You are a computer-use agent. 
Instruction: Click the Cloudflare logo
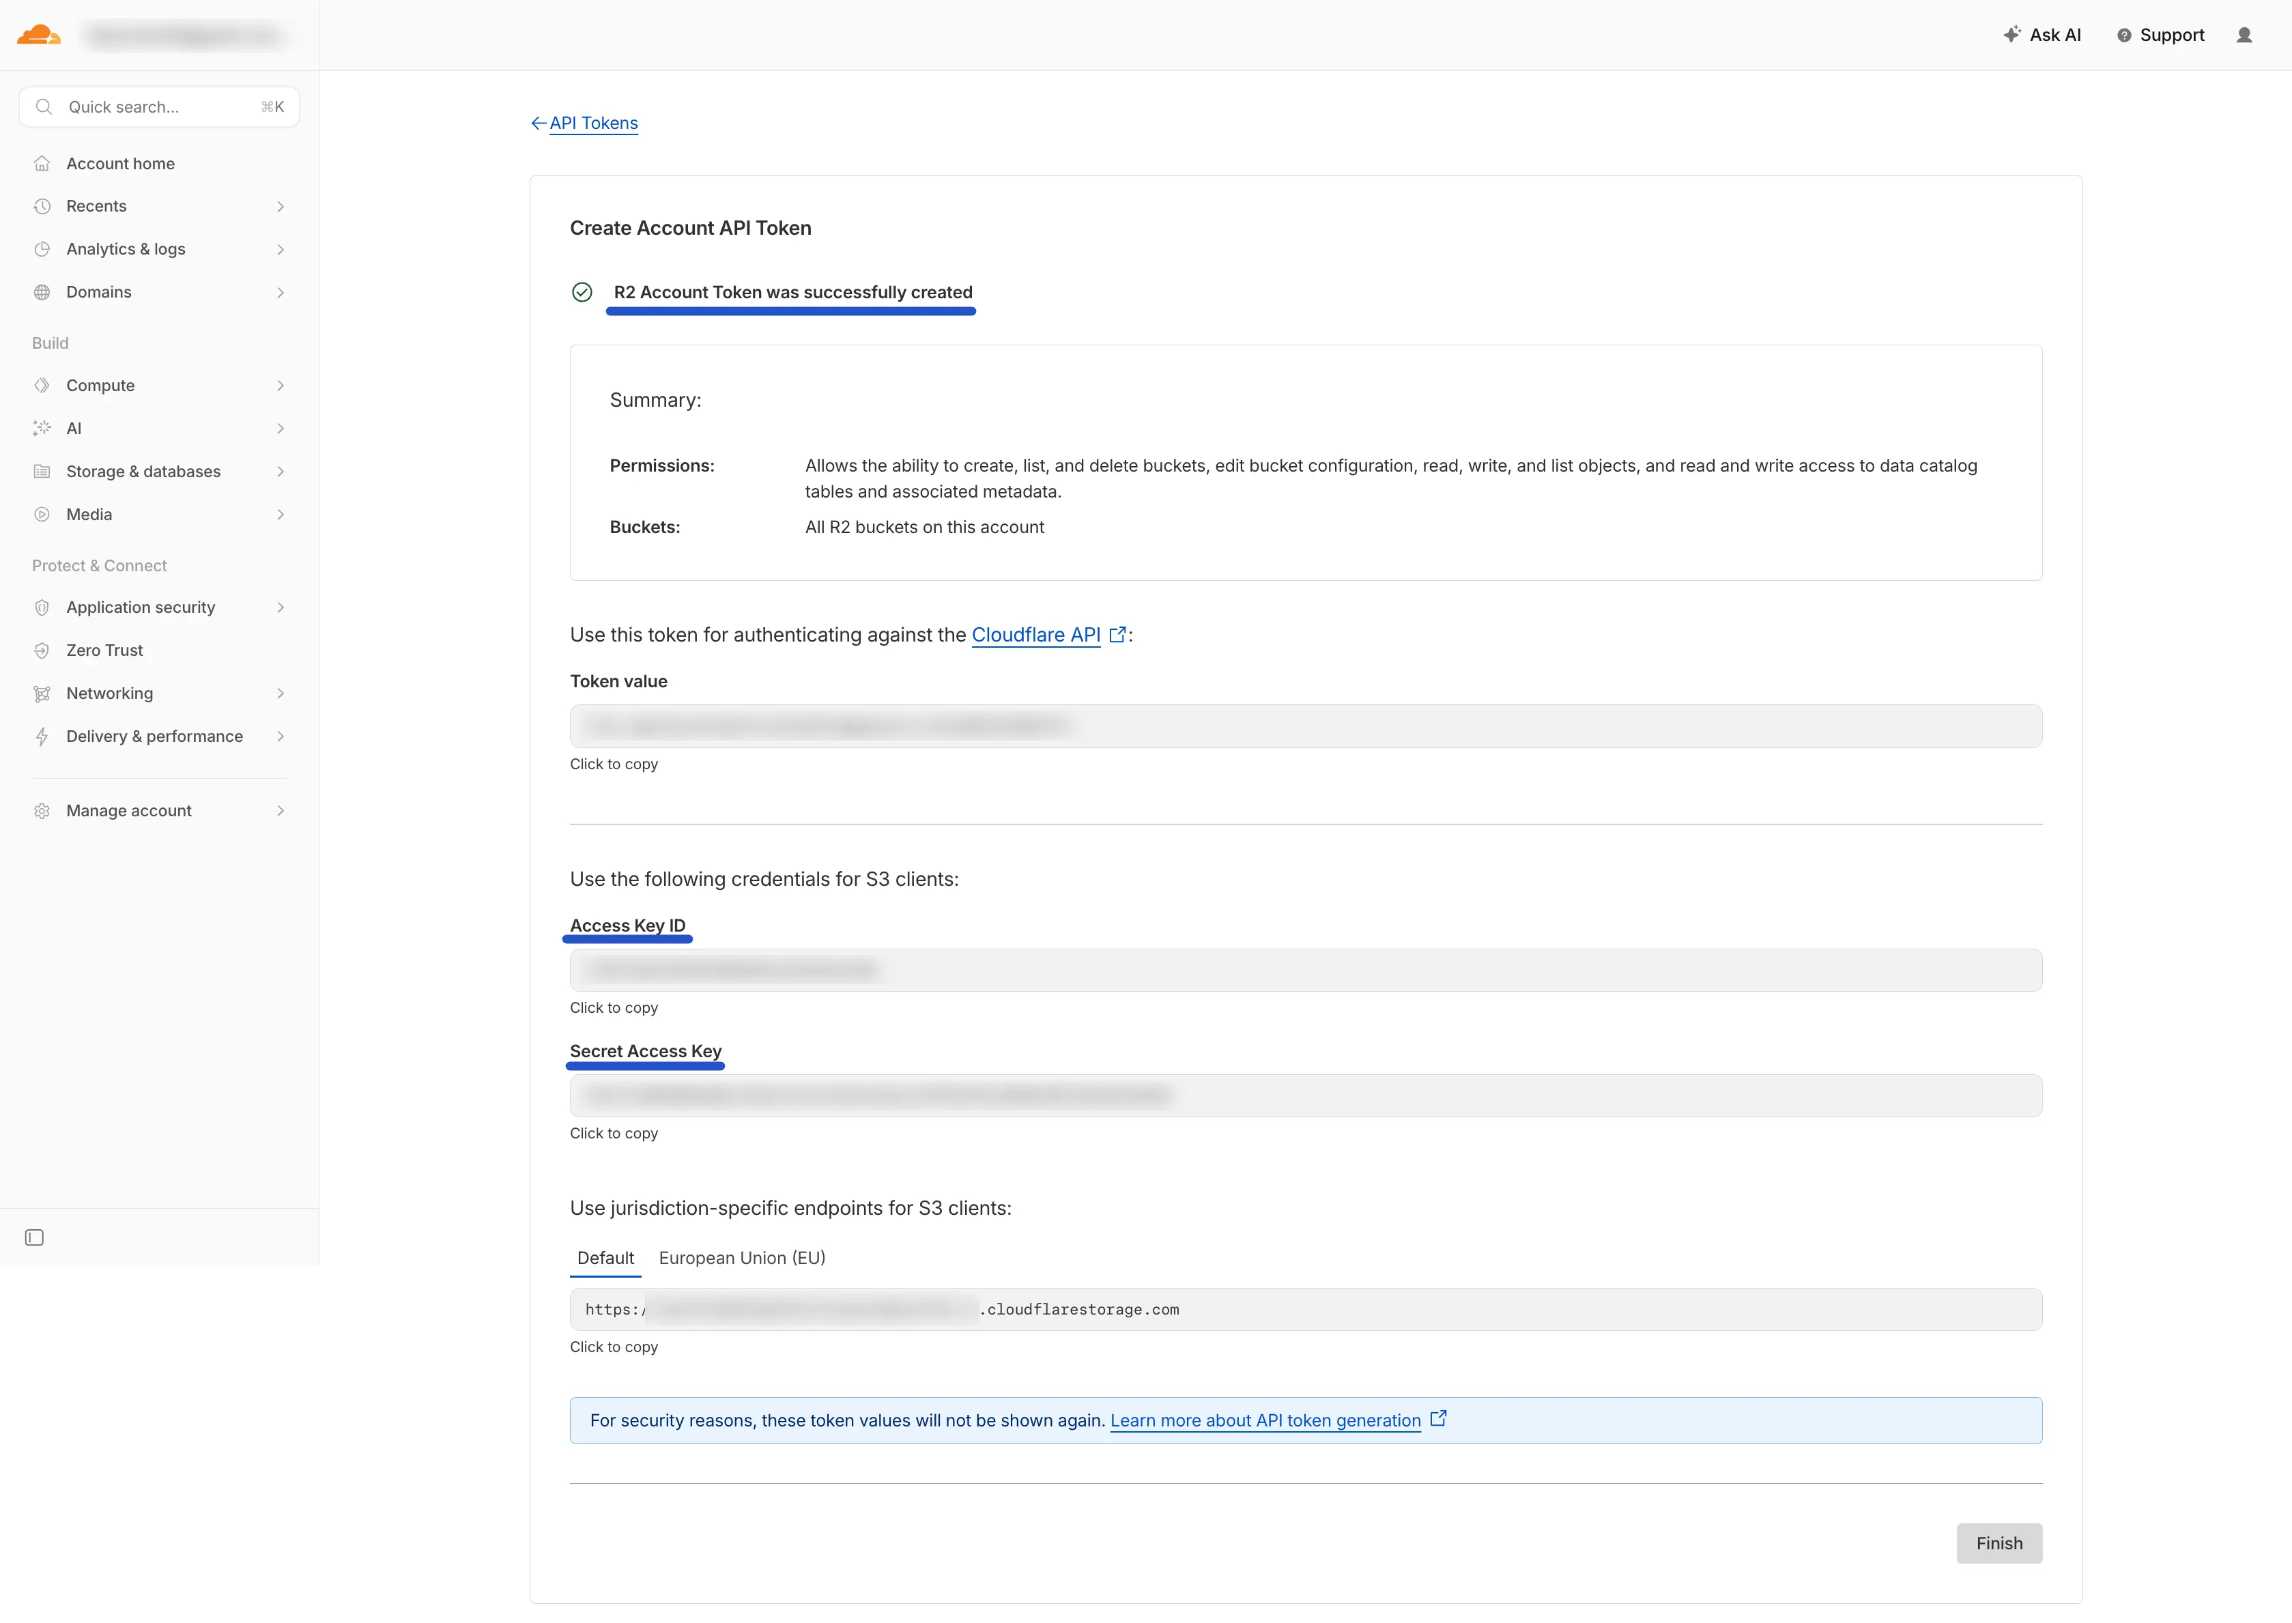(39, 34)
